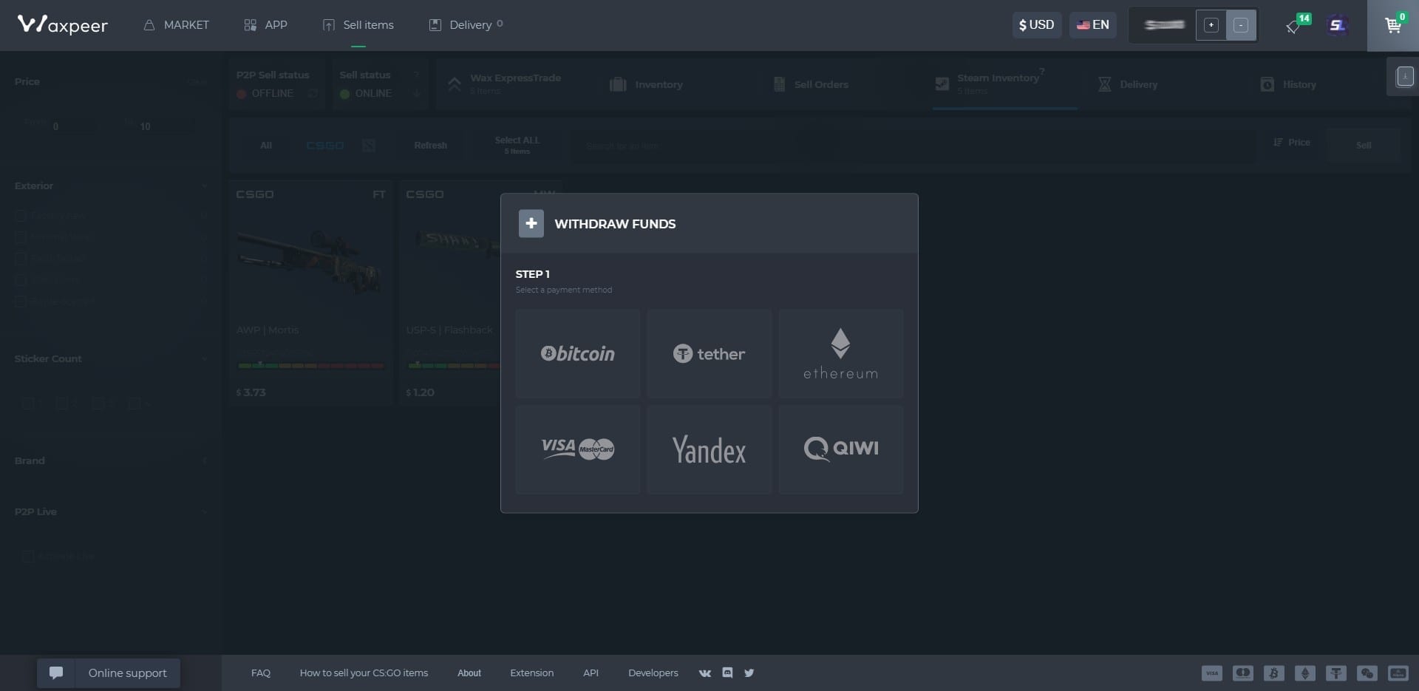Switch language using the EN selector
Screen dimensions: 1419x691
[x=1092, y=25]
